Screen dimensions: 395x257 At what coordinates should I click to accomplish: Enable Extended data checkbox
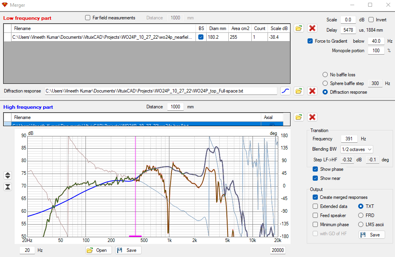point(315,206)
